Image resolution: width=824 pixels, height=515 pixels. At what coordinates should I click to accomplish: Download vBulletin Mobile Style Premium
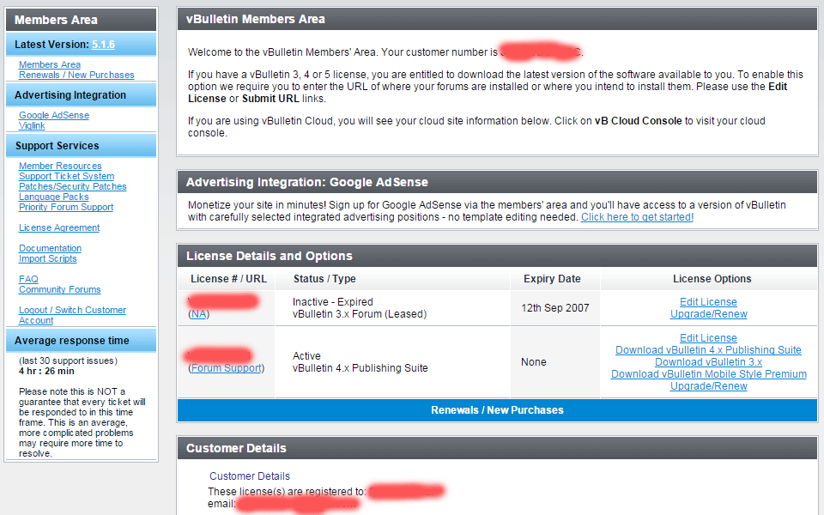pos(708,374)
